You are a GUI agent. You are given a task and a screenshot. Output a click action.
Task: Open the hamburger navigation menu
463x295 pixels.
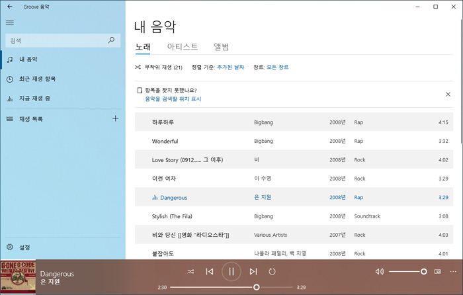coord(10,22)
